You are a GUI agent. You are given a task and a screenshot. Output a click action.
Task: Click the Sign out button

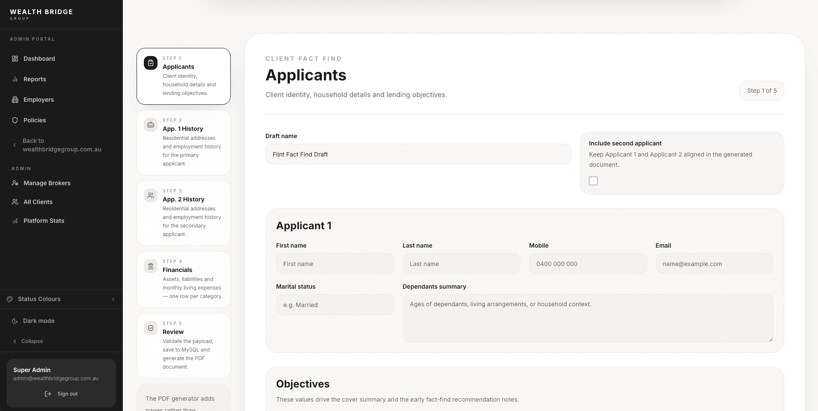coord(61,394)
